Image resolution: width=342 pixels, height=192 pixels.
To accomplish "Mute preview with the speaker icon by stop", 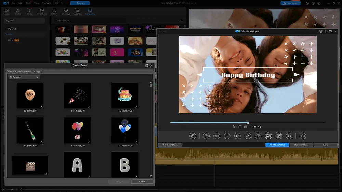I will click(x=245, y=127).
